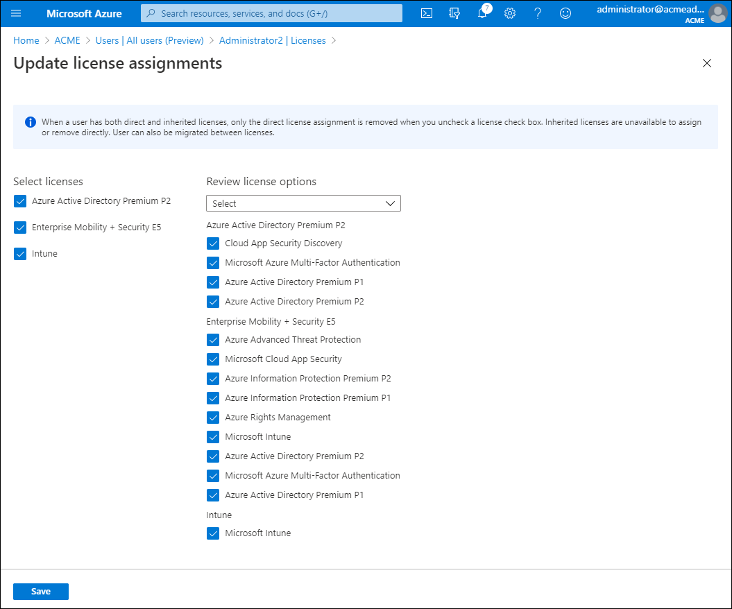732x609 pixels.
Task: Uncheck Azure Rights Management option
Action: point(213,418)
